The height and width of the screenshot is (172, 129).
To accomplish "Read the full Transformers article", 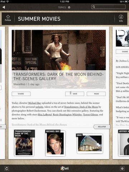I will point(96,94).
